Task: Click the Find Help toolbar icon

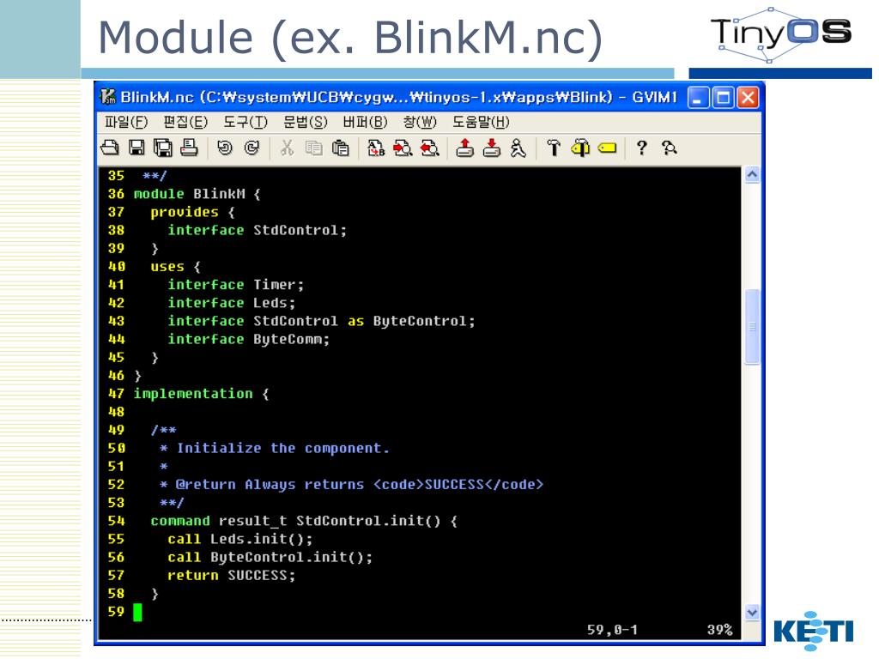Action: click(x=669, y=148)
